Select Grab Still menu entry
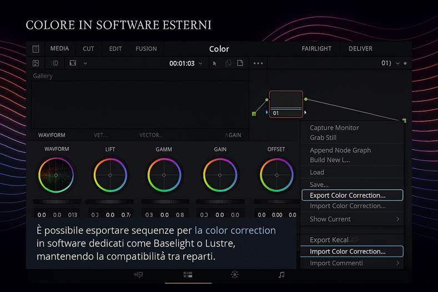This screenshot has height=292, width=438. tap(323, 138)
